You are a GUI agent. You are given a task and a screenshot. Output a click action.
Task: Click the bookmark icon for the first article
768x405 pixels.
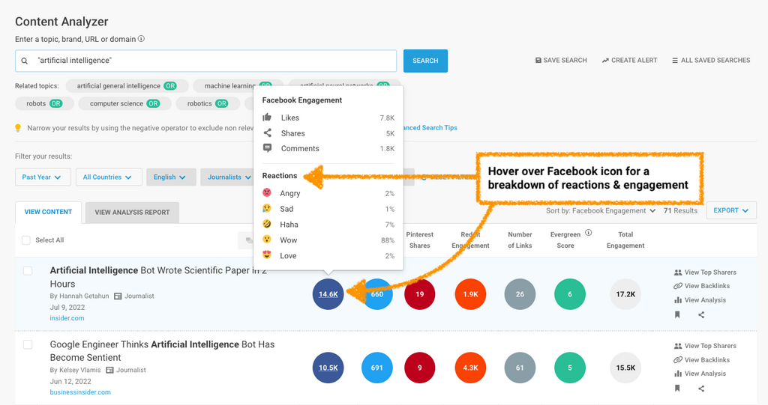coord(677,315)
